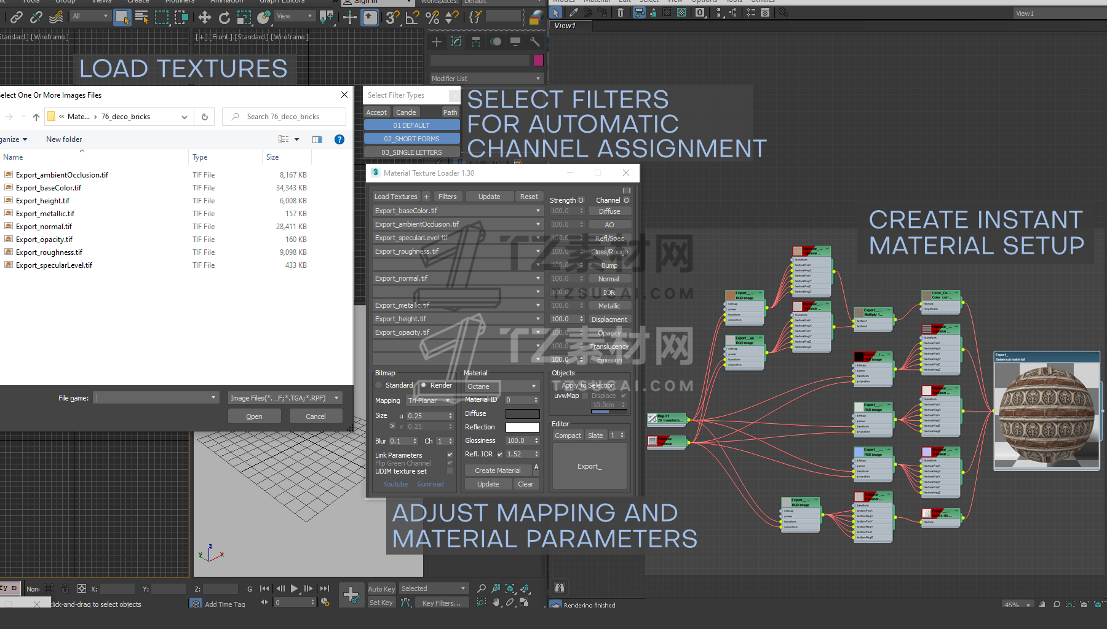Choose the Rectangular Selection Region icon
Image resolution: width=1107 pixels, height=629 pixels.
pos(162,17)
